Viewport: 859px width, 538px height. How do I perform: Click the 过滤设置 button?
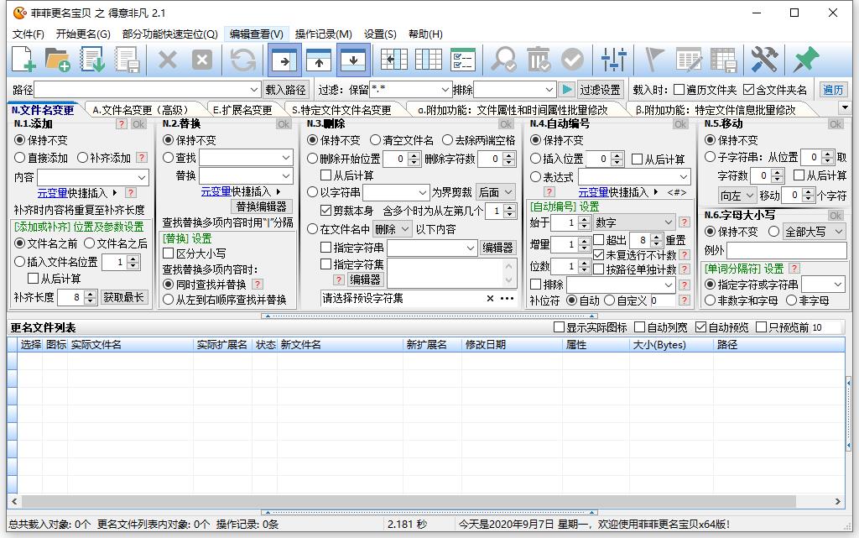pos(601,90)
